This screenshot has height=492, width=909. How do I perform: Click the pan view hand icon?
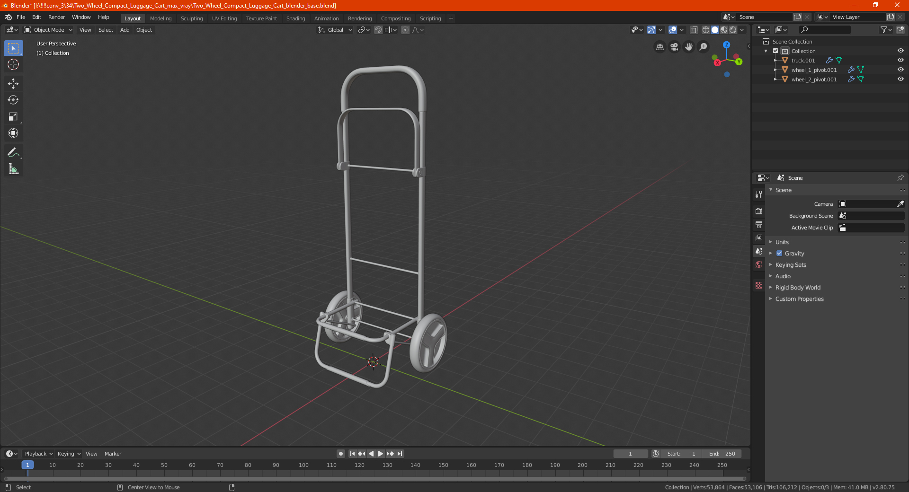(x=689, y=47)
